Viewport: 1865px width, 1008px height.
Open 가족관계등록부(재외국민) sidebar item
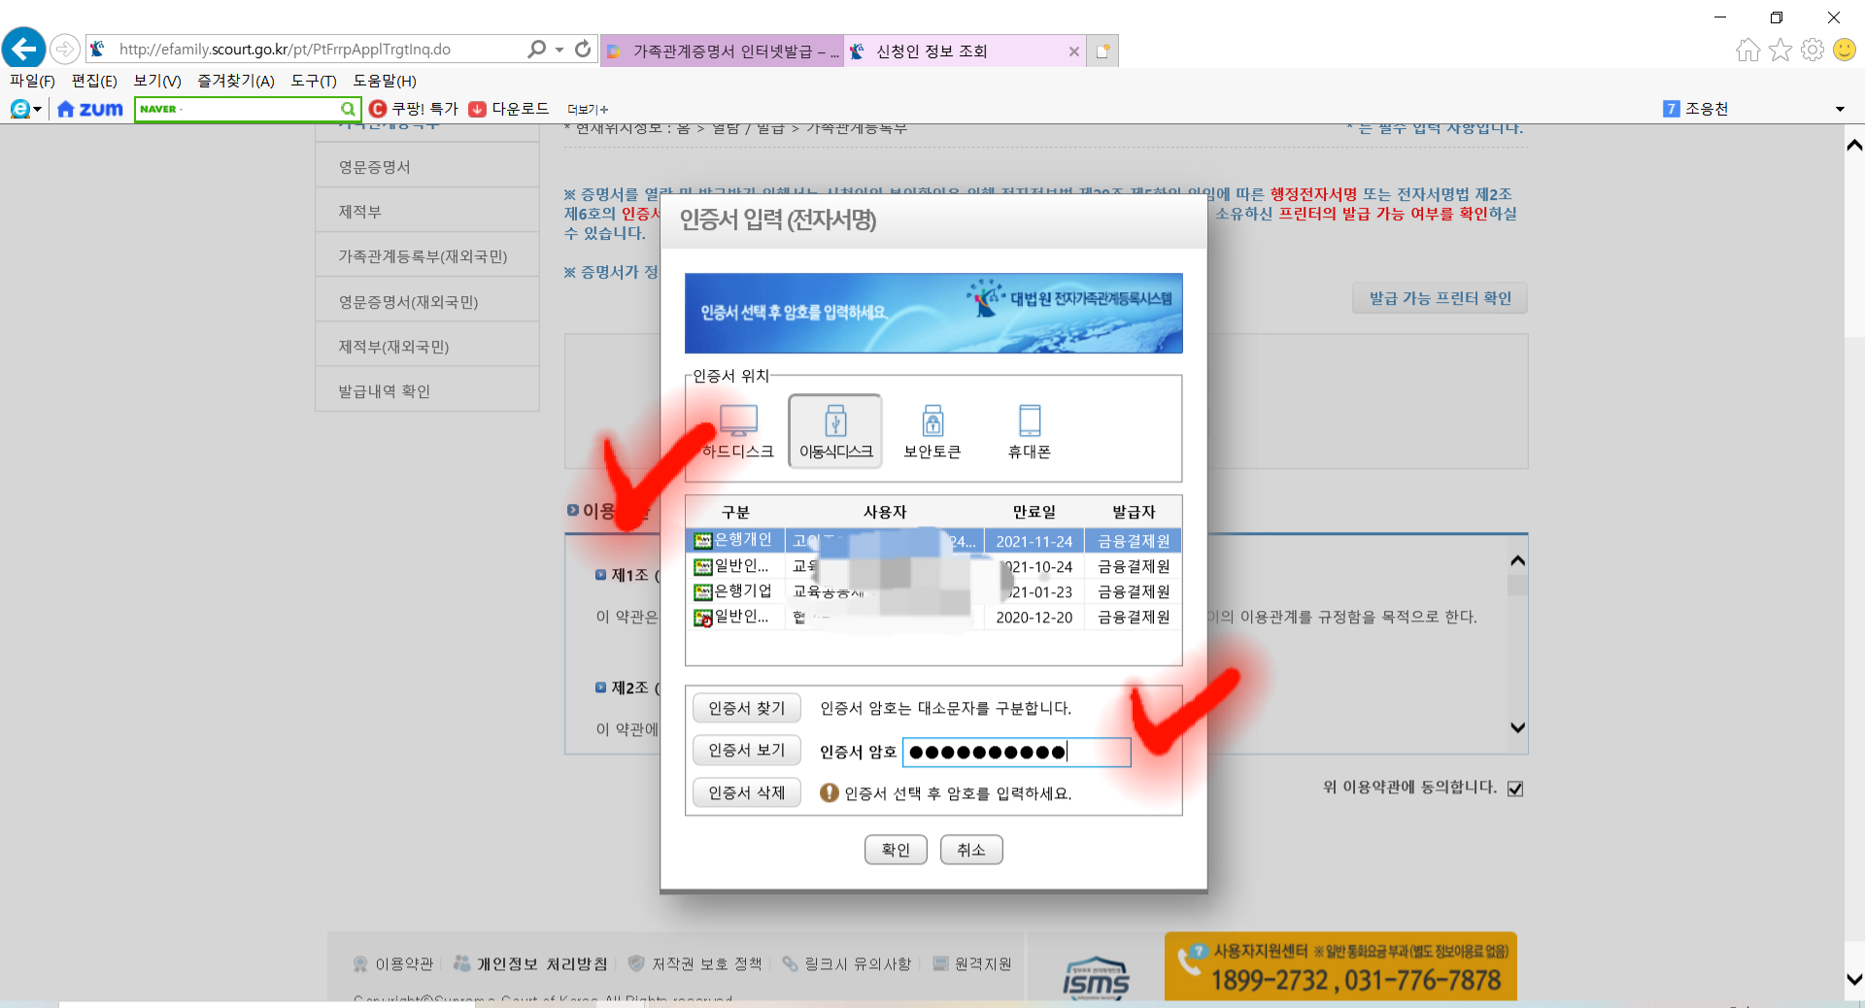tap(427, 256)
